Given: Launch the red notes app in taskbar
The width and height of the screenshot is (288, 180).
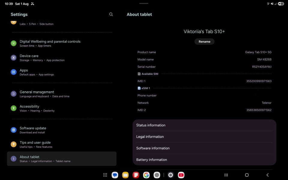Looking at the screenshot, I should [136, 175].
